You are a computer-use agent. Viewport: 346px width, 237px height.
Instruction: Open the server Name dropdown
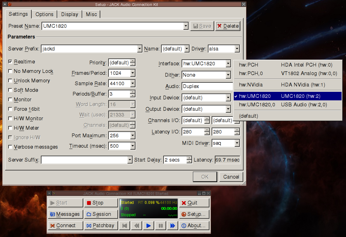pos(187,49)
